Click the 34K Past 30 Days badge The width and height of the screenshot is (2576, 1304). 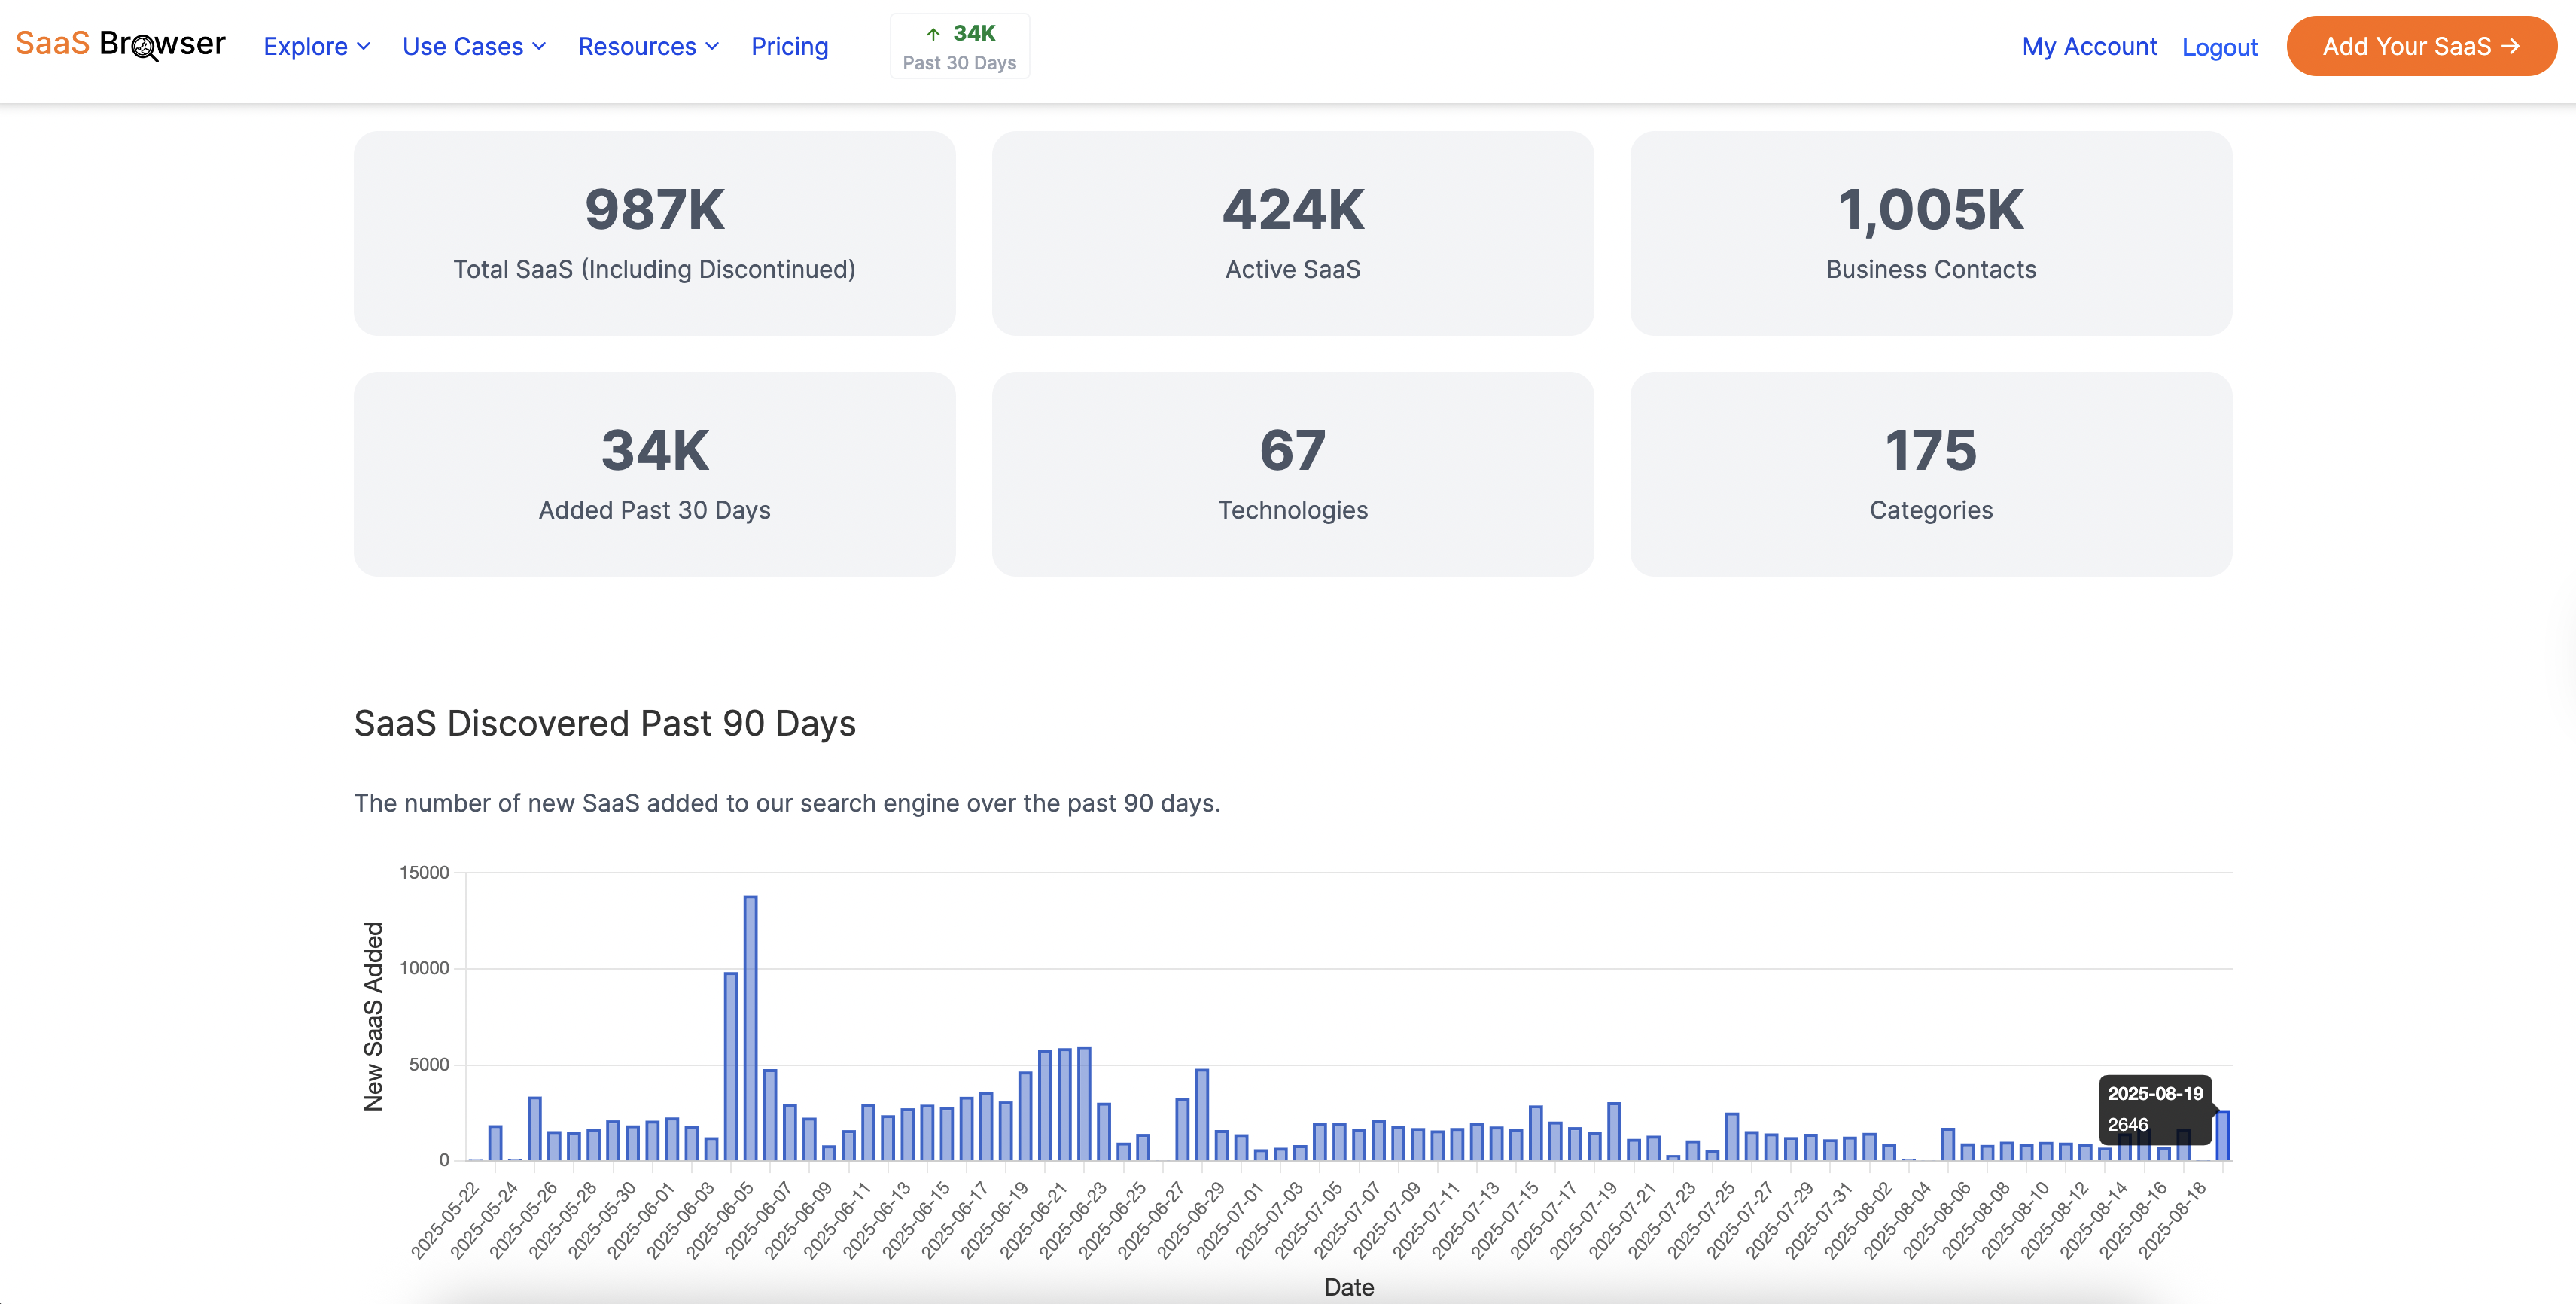click(959, 46)
